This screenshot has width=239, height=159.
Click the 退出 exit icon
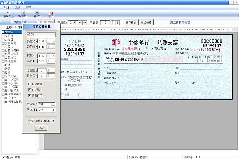[51, 14]
